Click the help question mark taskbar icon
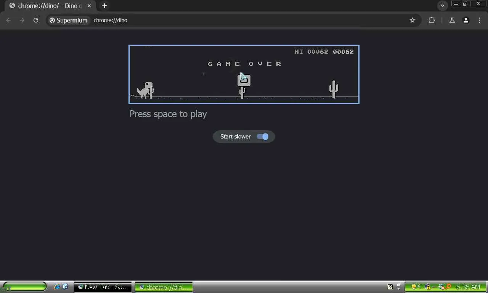This screenshot has height=293, width=488. (390, 287)
